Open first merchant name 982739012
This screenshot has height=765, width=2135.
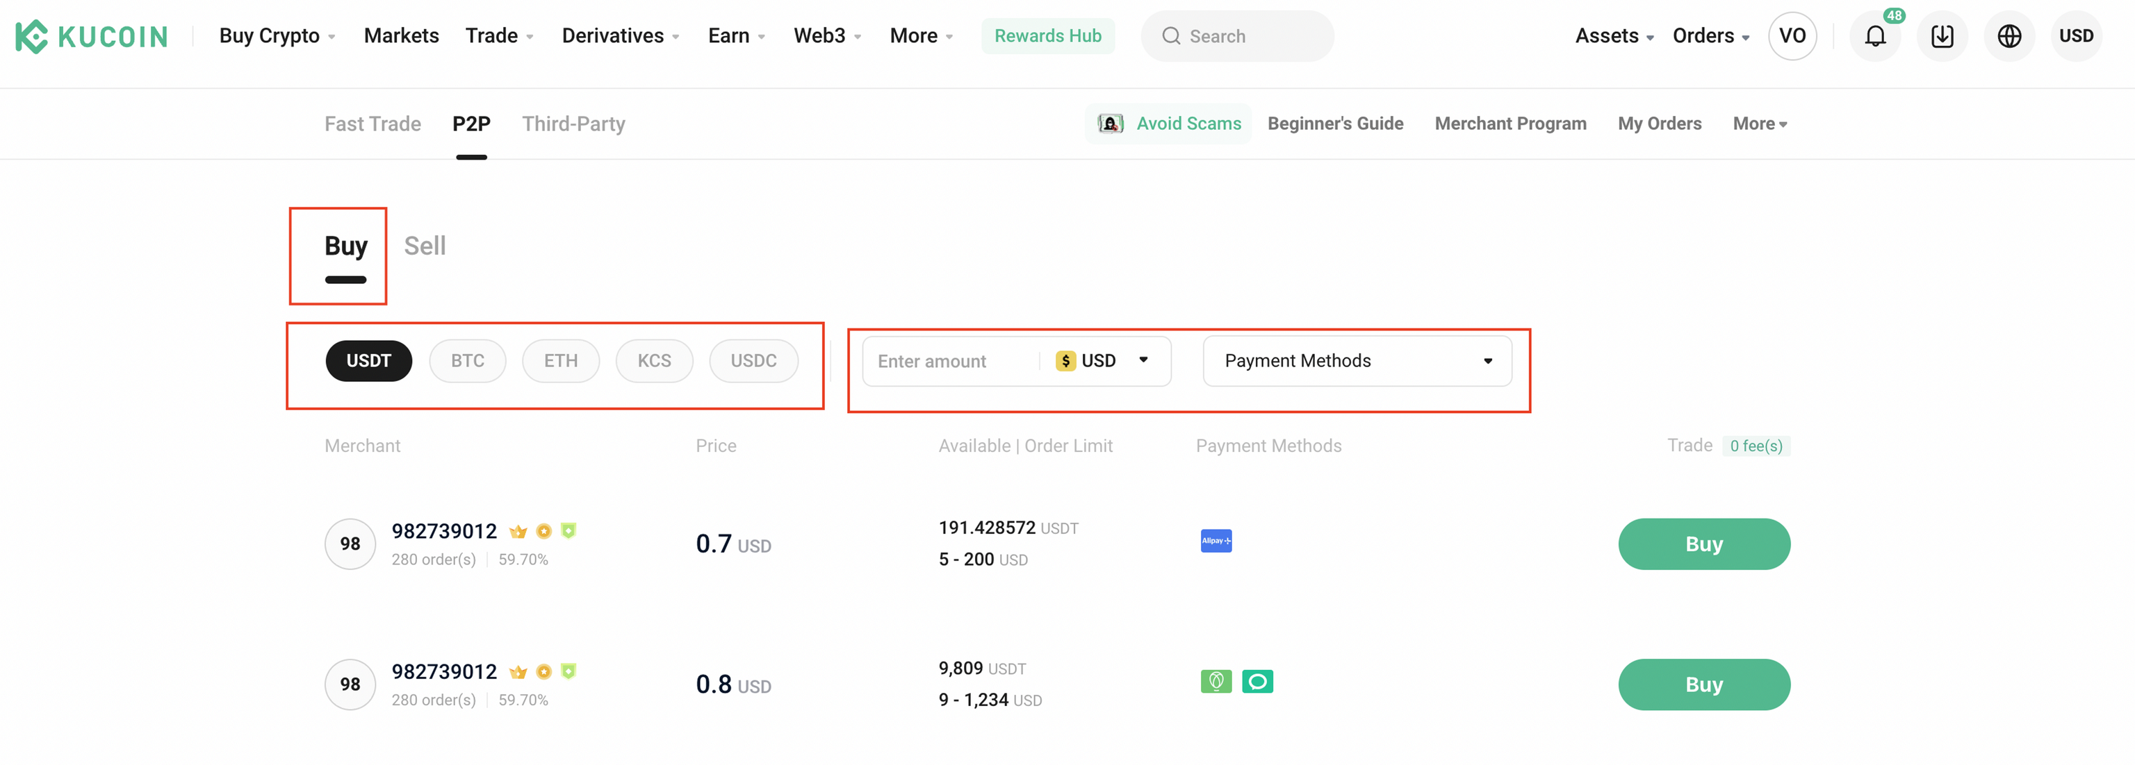(444, 532)
